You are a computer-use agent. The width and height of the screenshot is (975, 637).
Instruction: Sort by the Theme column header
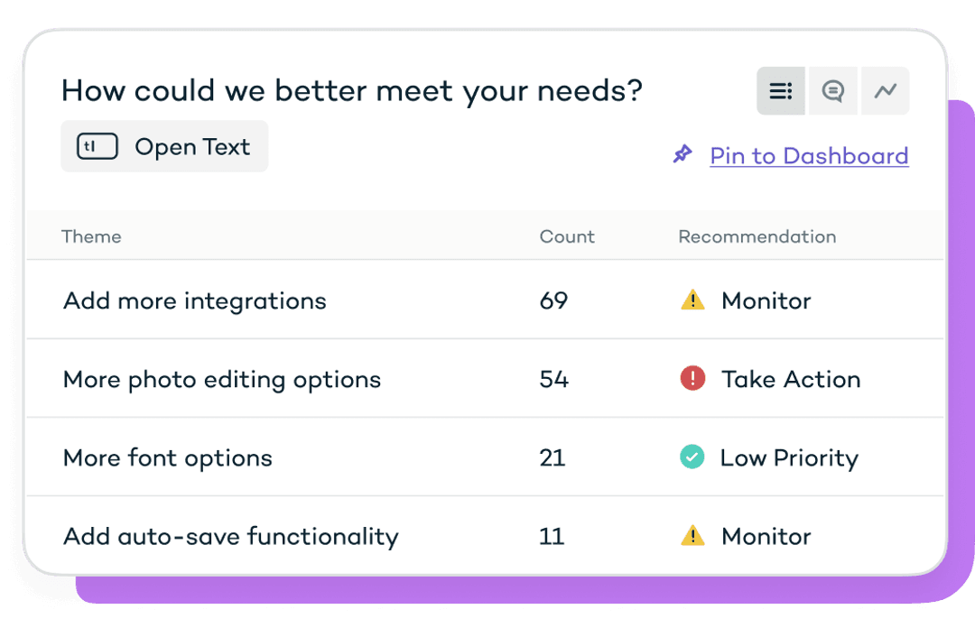91,236
